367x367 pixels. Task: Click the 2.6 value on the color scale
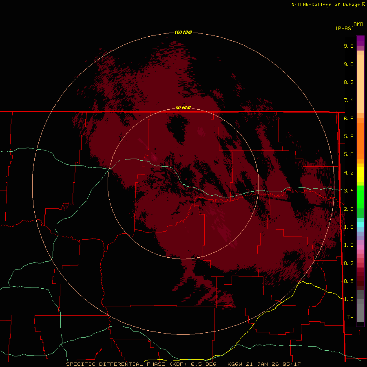tap(349, 209)
